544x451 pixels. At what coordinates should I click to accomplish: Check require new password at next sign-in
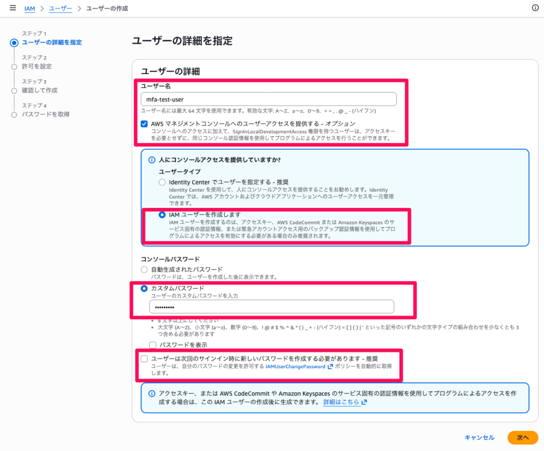(144, 359)
